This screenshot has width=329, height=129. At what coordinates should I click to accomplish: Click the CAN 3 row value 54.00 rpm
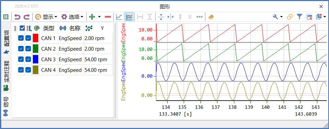point(96,60)
